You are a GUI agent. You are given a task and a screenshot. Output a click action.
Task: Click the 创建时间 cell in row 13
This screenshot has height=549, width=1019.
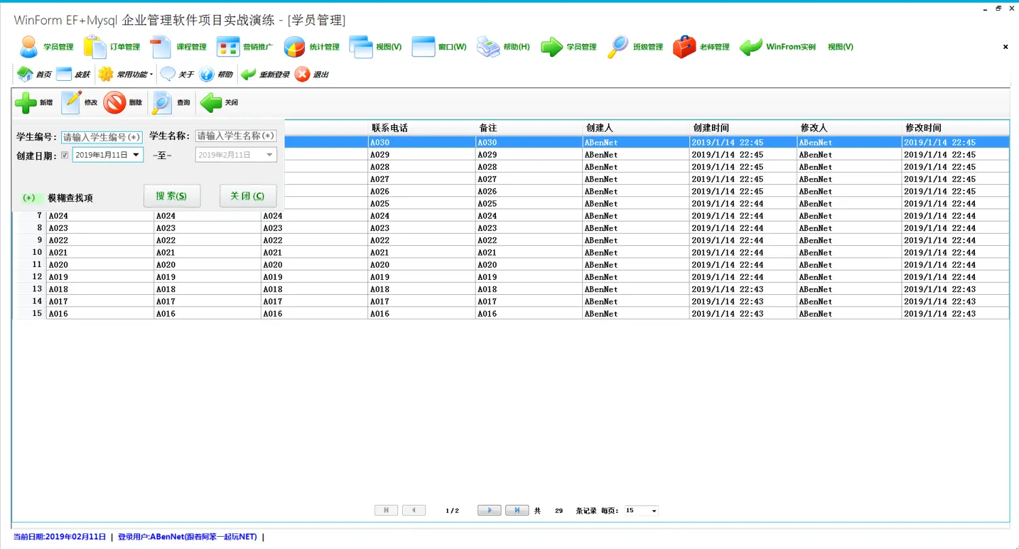click(x=743, y=289)
